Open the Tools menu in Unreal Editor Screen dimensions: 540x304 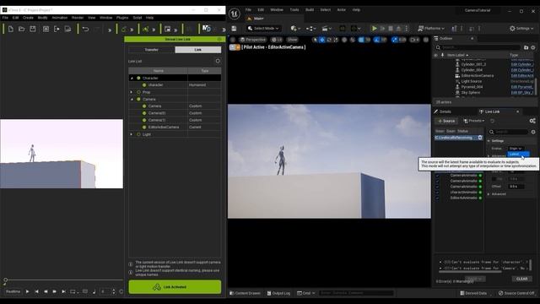pos(294,9)
